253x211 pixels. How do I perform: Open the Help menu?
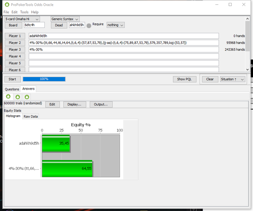35,12
